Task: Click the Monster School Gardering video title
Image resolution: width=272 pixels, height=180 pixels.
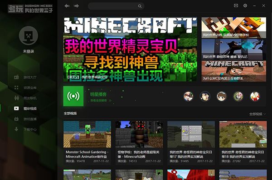Action: [x=87, y=154]
